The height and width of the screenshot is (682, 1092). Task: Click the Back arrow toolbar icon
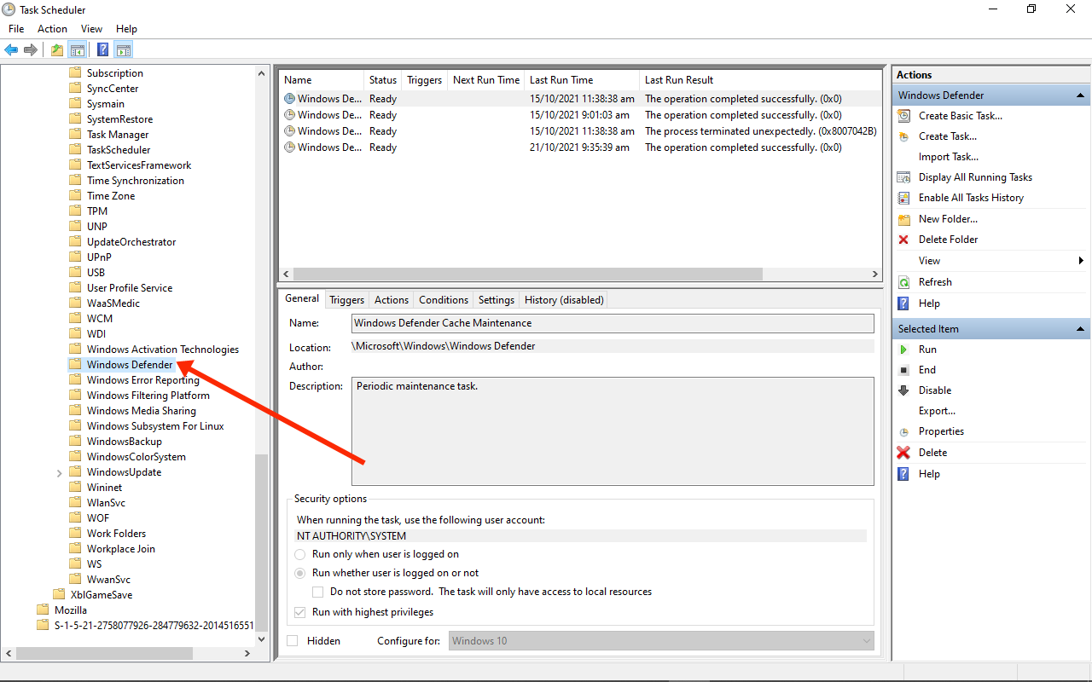11,49
